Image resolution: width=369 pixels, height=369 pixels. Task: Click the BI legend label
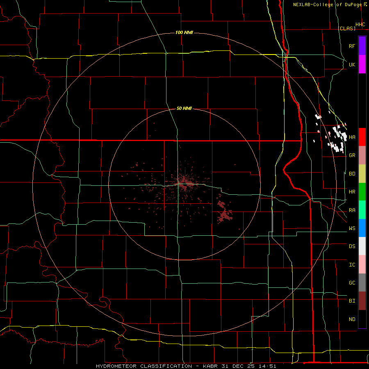[352, 301]
